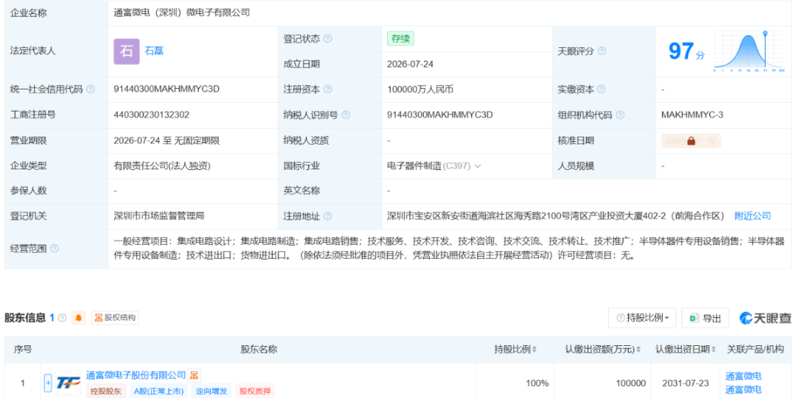Click help icon next to 登记状态
This screenshot has width=799, height=400.
(328, 38)
